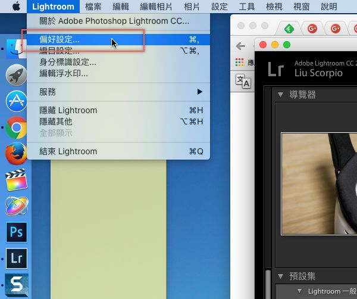Launch Firefox from the Dock
The image size is (357, 299).
tap(16, 154)
